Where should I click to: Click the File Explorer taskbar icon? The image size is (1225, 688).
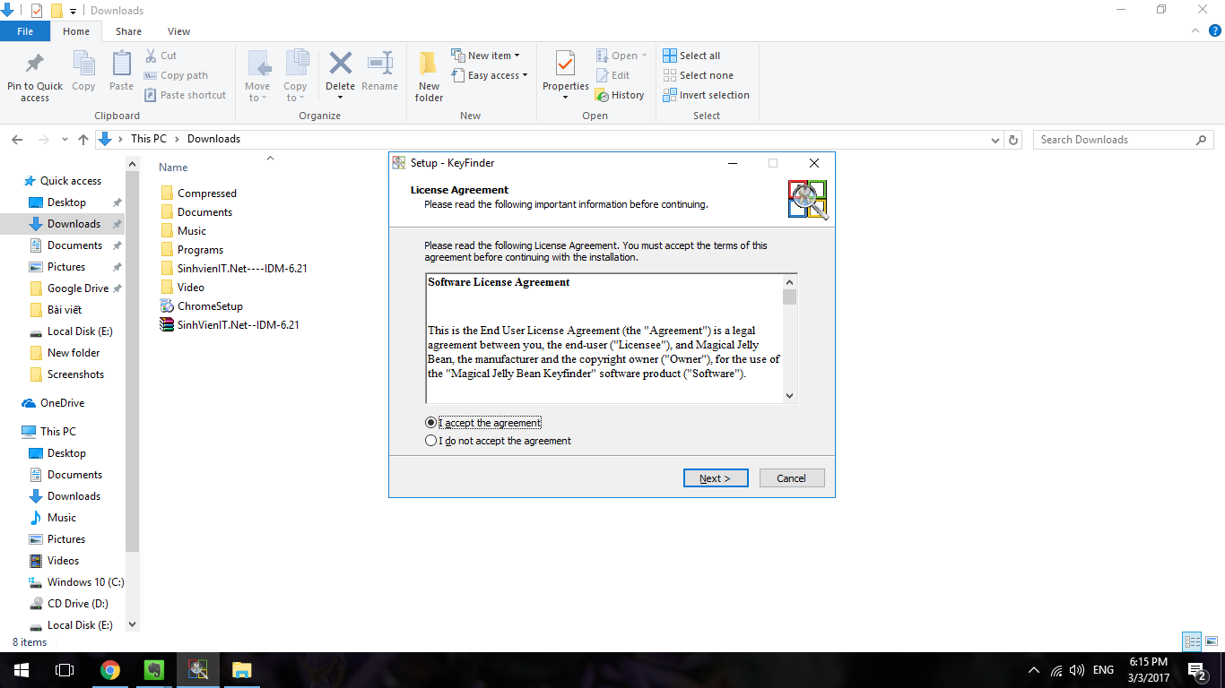tap(242, 670)
